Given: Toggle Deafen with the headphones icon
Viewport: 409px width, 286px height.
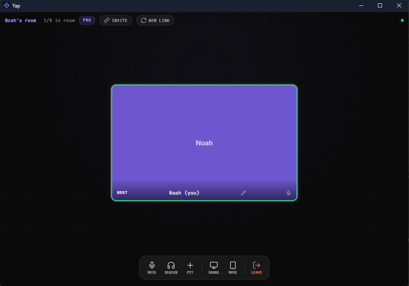Looking at the screenshot, I should 171,267.
